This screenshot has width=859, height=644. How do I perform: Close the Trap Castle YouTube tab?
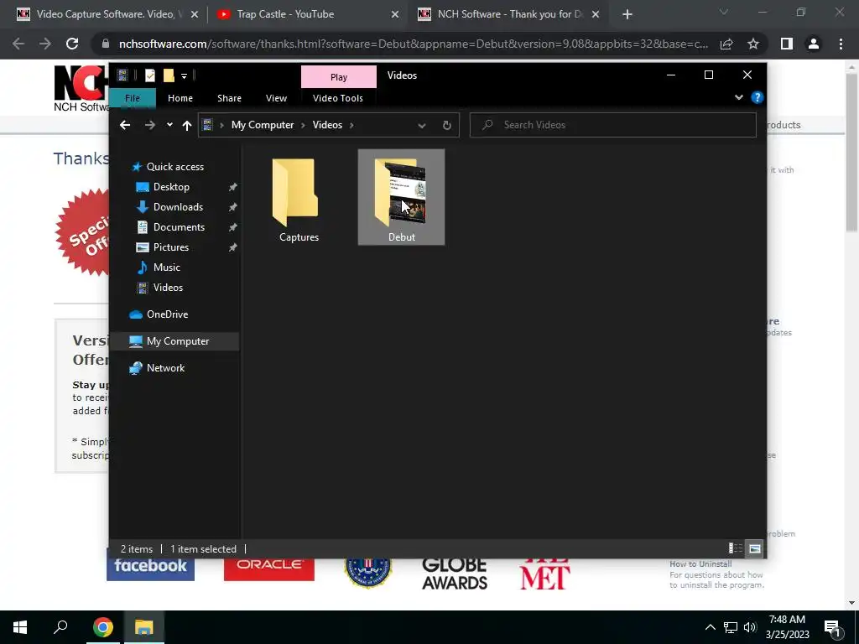click(395, 15)
